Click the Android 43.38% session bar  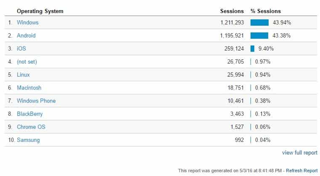pos(259,35)
